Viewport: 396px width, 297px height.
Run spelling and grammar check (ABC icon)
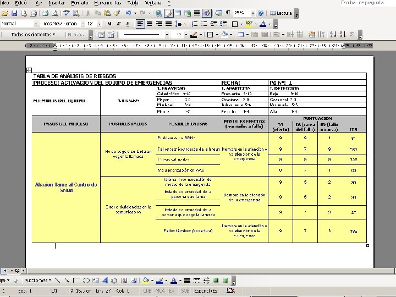pos(67,13)
